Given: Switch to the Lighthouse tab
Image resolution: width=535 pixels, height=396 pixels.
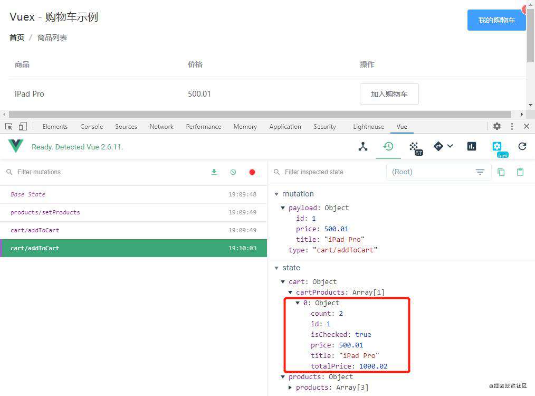Looking at the screenshot, I should point(368,127).
